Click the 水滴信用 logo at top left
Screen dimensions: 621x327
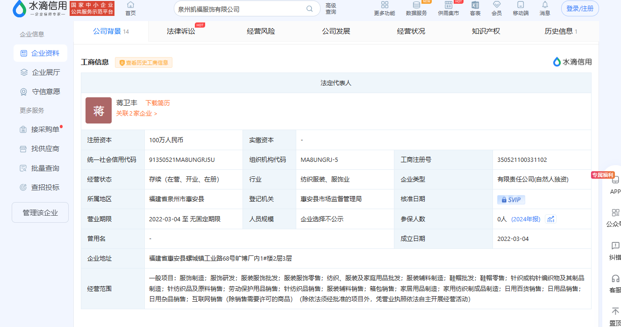click(40, 8)
